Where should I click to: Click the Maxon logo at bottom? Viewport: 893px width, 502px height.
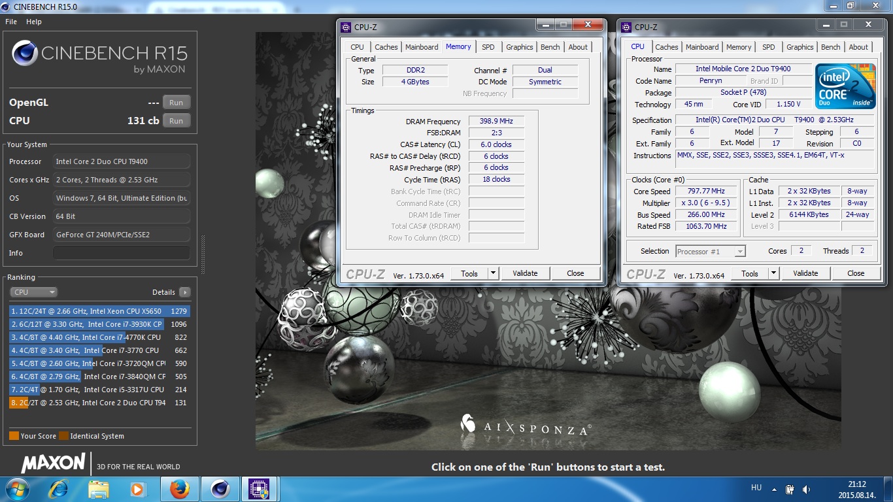53,463
